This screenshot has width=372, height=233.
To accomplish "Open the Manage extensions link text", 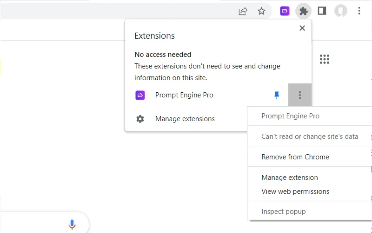I will pyautogui.click(x=185, y=119).
